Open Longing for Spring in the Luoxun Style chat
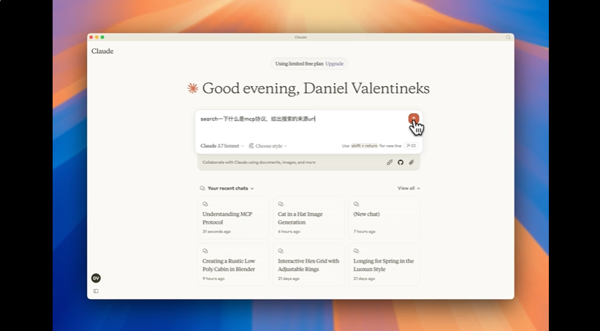 click(384, 265)
